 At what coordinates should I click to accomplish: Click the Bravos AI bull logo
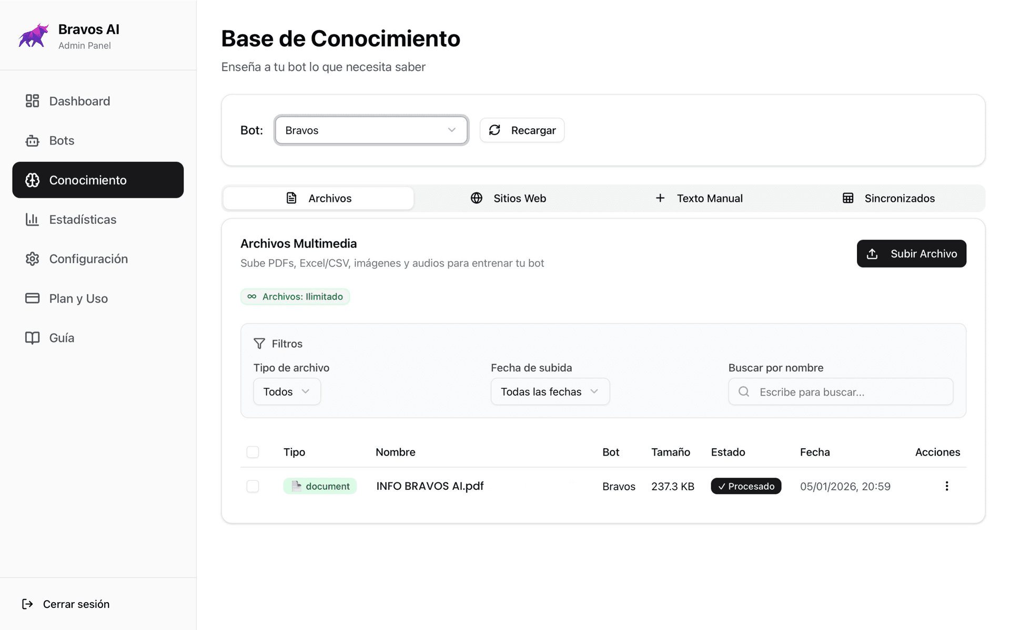click(x=33, y=35)
